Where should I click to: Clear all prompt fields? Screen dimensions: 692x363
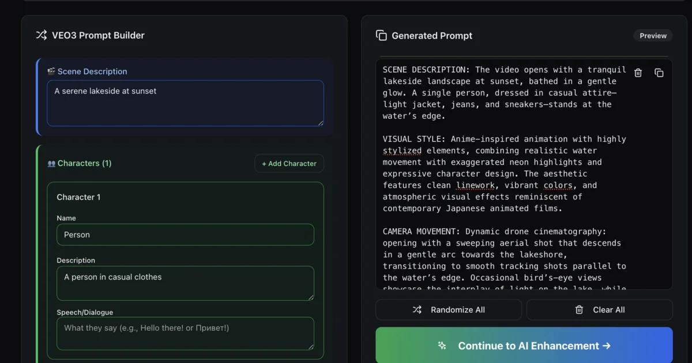599,309
